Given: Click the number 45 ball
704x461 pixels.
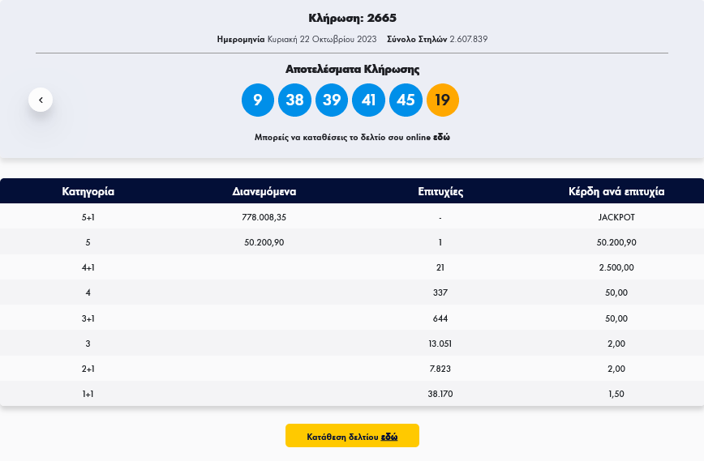Looking at the screenshot, I should (406, 100).
